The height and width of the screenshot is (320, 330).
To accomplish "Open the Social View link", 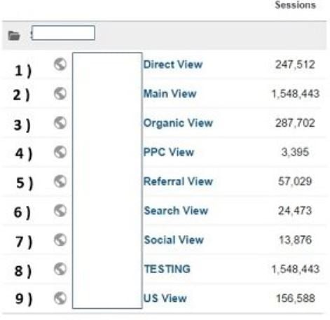I will [x=174, y=239].
